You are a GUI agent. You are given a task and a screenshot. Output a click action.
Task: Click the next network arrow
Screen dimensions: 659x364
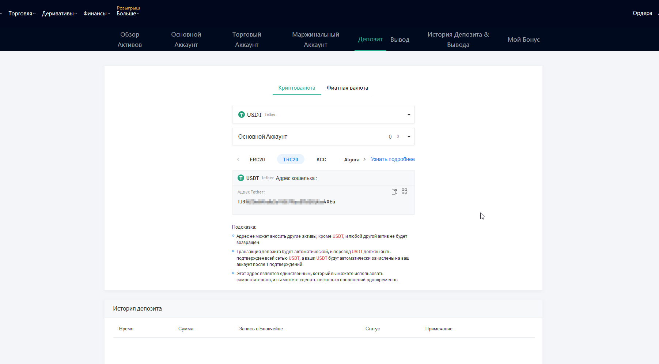point(364,160)
